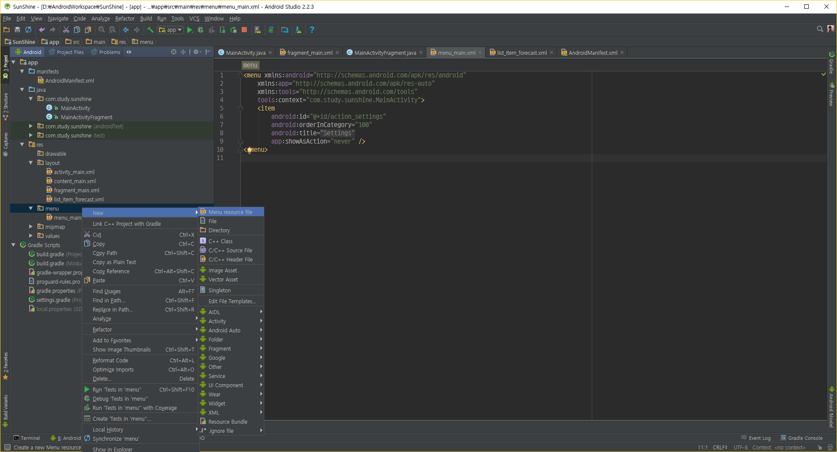837x452 pixels.
Task: Click the AVD Manager toolbar icon
Action: pyautogui.click(x=258, y=30)
